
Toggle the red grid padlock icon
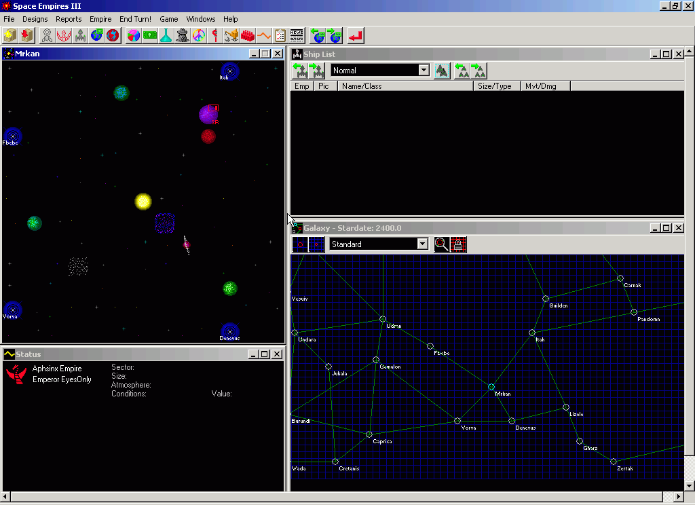point(458,244)
